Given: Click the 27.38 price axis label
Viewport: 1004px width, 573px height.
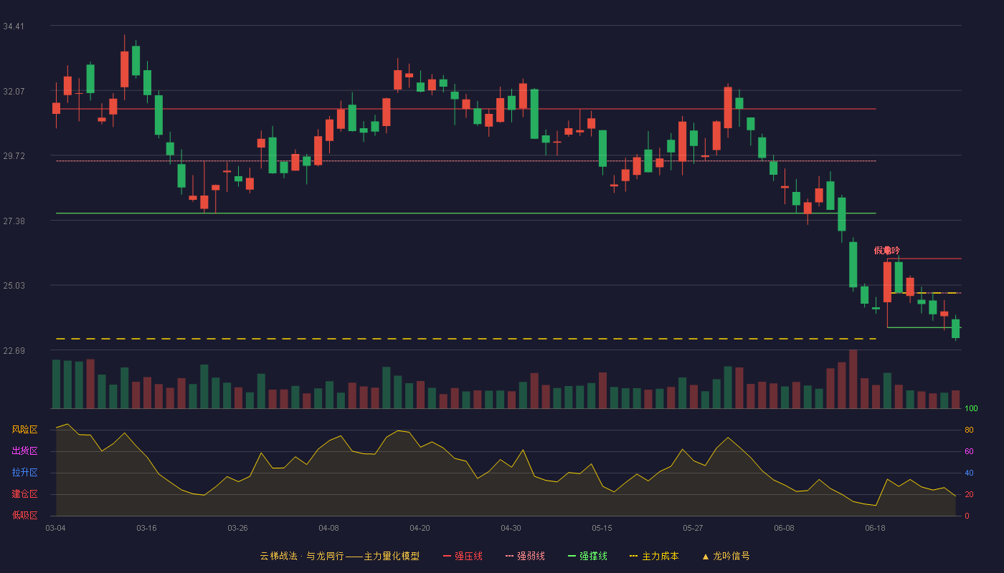Looking at the screenshot, I should [x=14, y=221].
